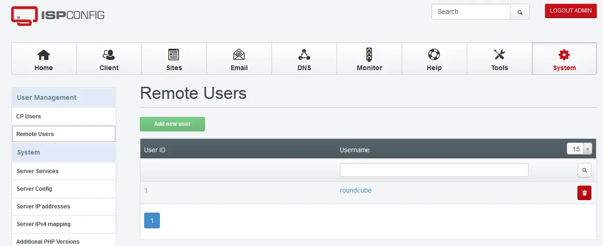Viewport: 603px width, 246px height.
Task: Open the records-per-page 15 dropdown
Action: pos(579,149)
